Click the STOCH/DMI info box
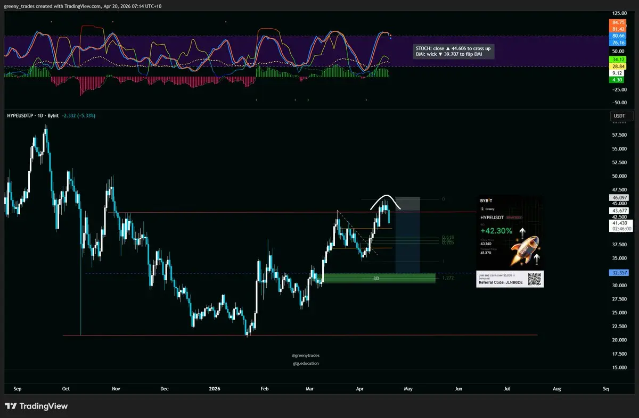This screenshot has width=639, height=418. coord(454,52)
